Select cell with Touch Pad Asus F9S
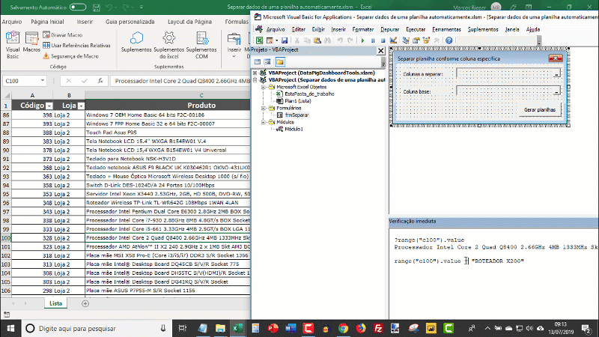The height and width of the screenshot is (337, 599). 168,133
